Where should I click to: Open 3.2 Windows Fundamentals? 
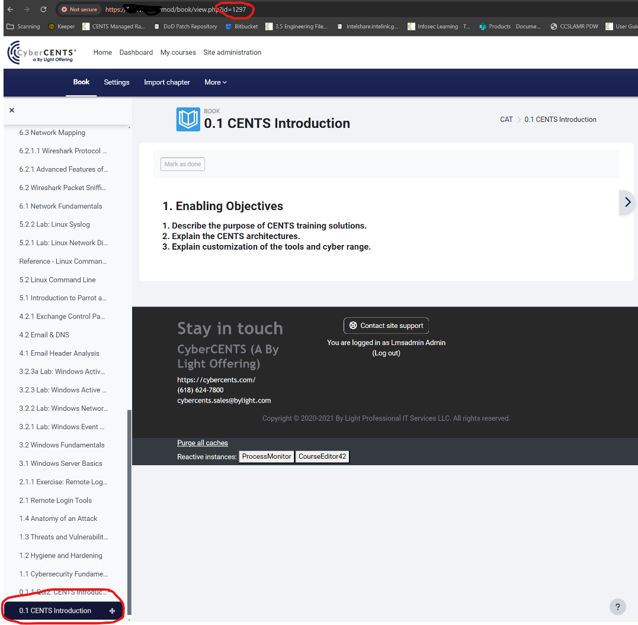[62, 445]
